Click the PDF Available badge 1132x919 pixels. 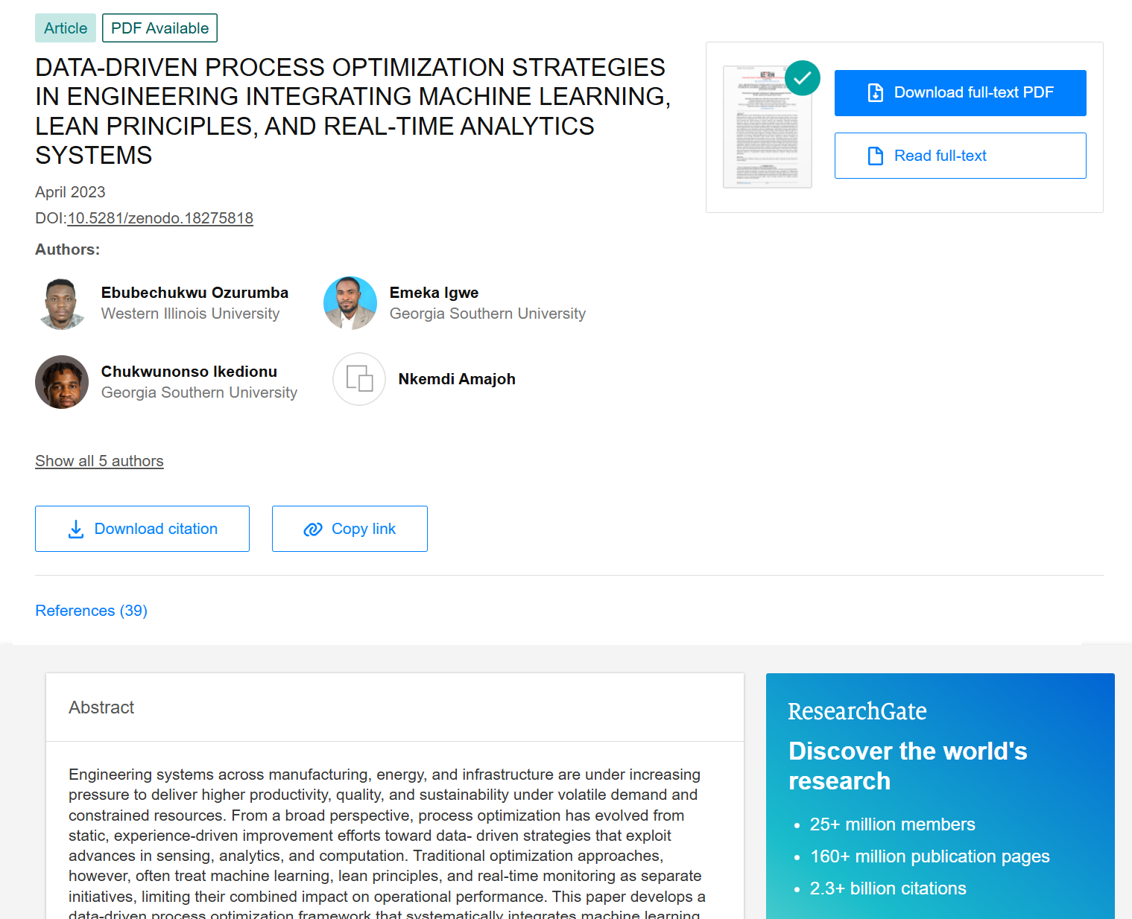coord(159,28)
